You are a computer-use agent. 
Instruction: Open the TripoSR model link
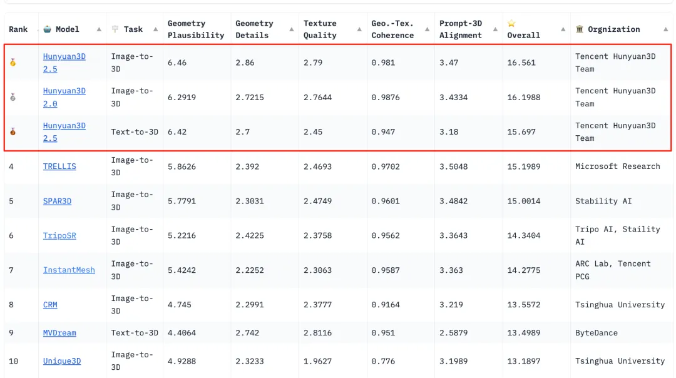(59, 235)
